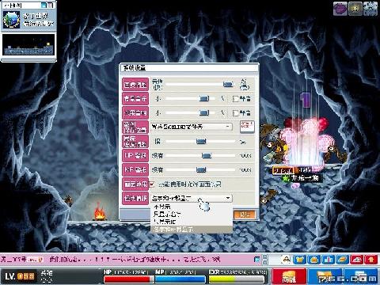Open the equipment crown icon in quick bar

coord(299,260)
